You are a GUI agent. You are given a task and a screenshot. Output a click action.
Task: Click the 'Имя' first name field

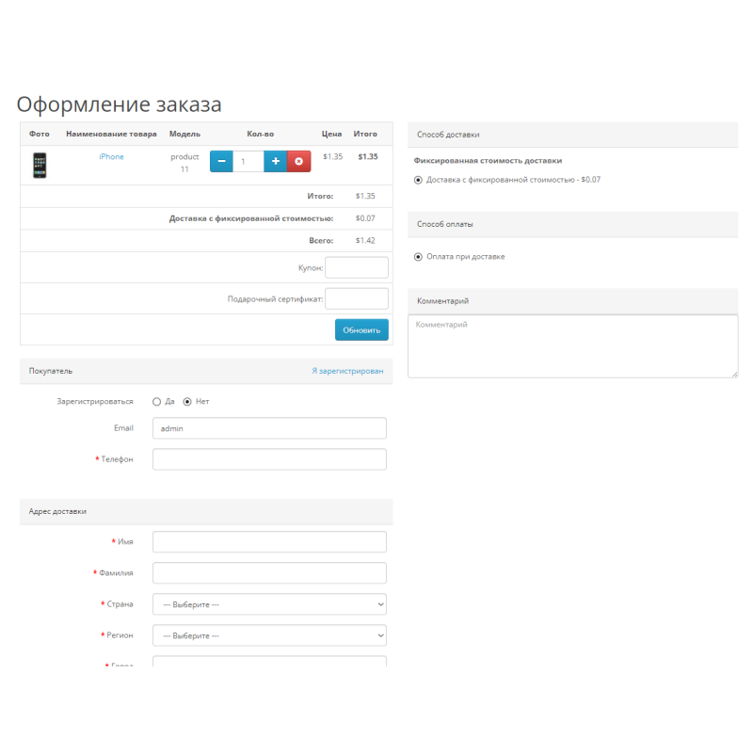click(269, 542)
